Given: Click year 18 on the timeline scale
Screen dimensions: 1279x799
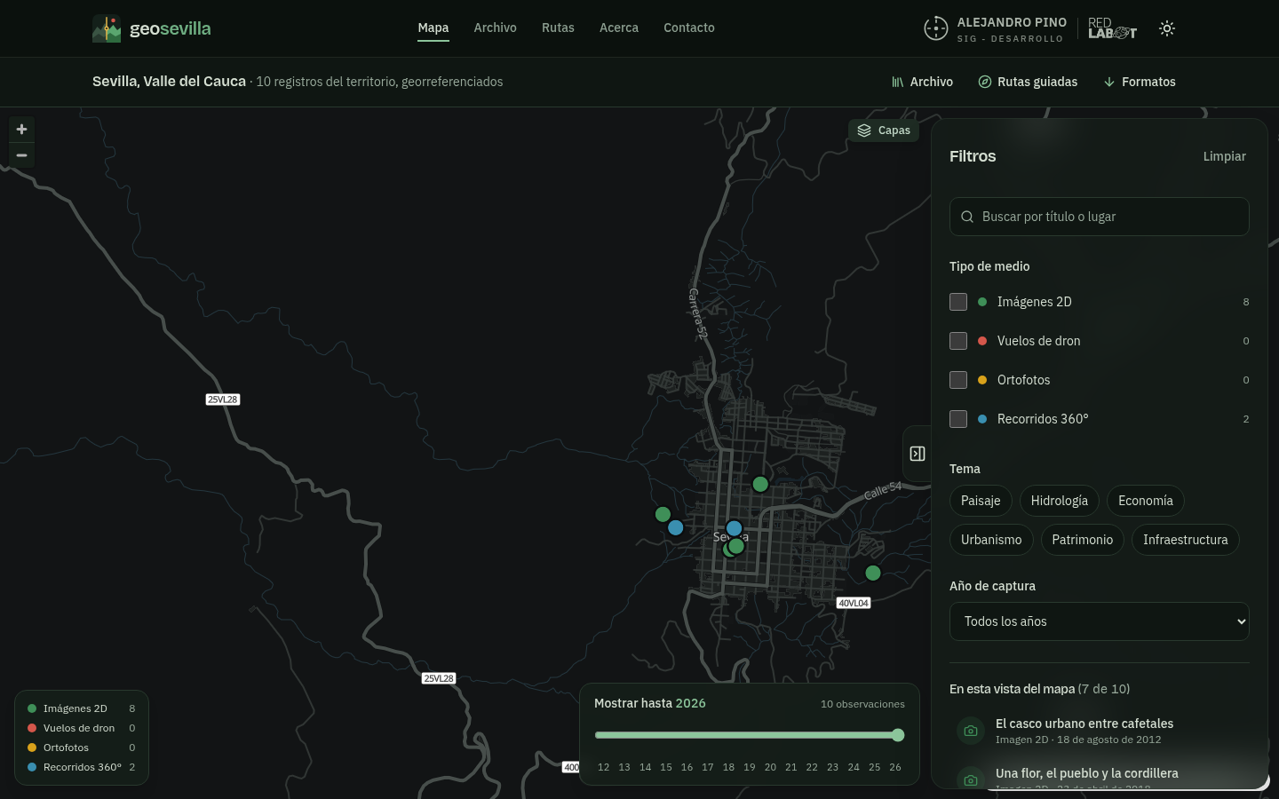Looking at the screenshot, I should pos(728,767).
